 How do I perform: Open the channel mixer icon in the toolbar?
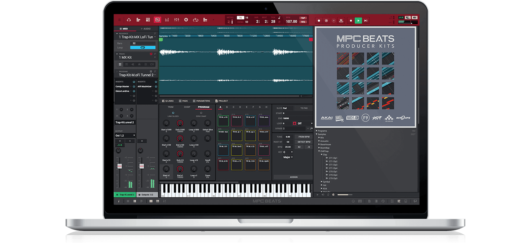pyautogui.click(x=177, y=20)
